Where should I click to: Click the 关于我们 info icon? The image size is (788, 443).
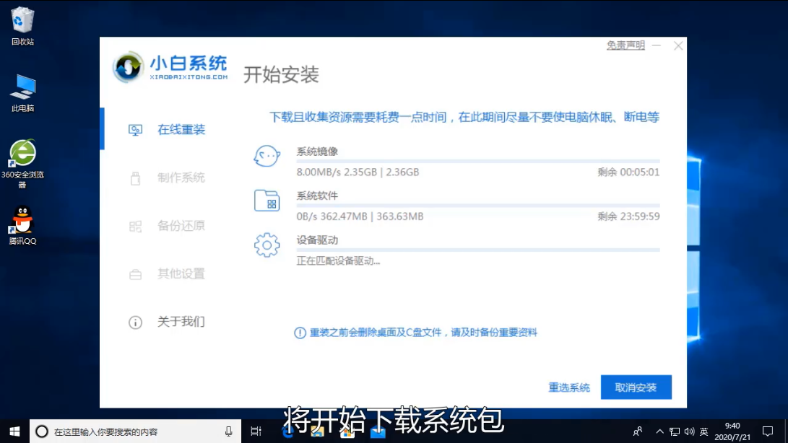135,323
